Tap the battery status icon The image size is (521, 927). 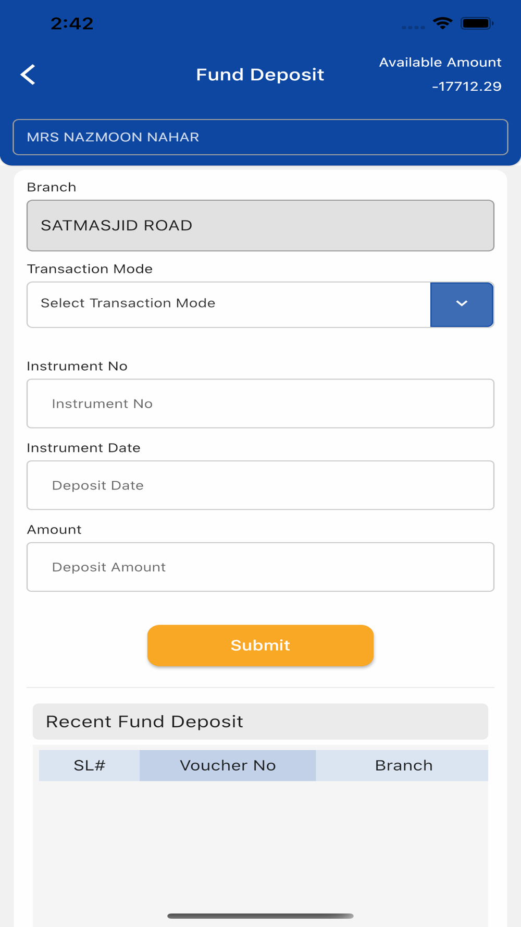tap(477, 23)
